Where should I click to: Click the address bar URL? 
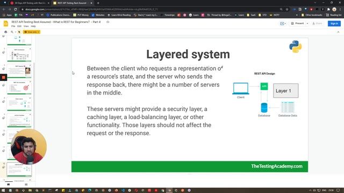91,10
